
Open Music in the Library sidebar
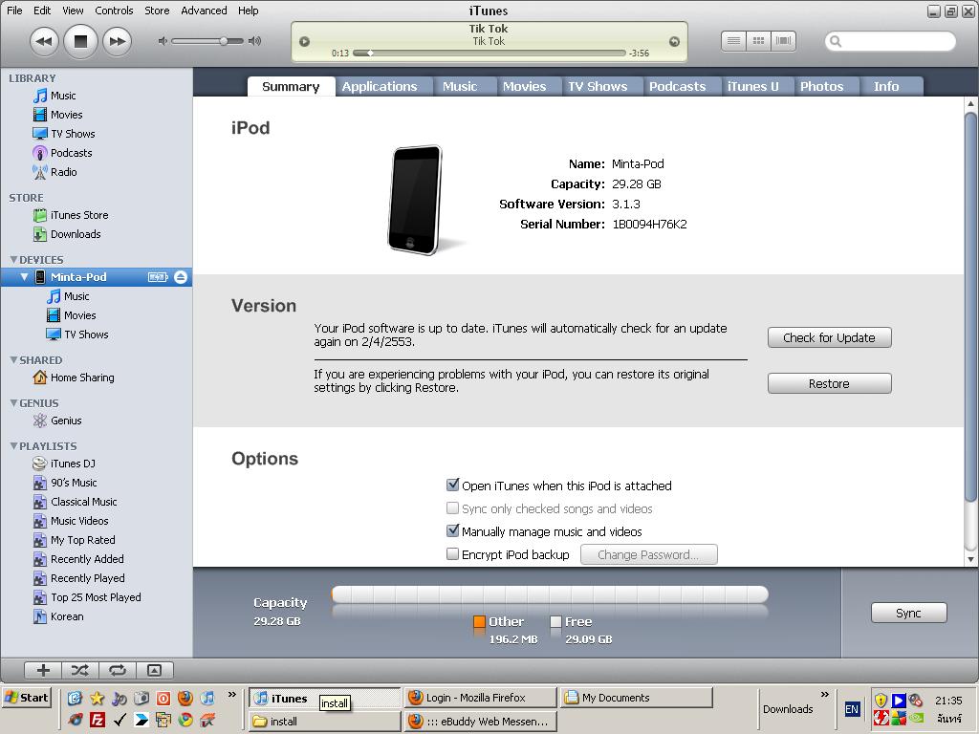coord(63,96)
